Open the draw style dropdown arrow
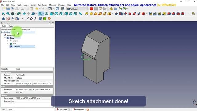 [16, 14]
